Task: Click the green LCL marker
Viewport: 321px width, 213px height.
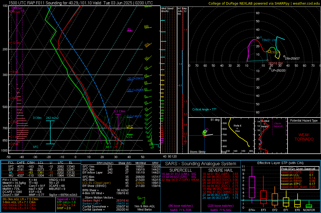Action: [129, 136]
